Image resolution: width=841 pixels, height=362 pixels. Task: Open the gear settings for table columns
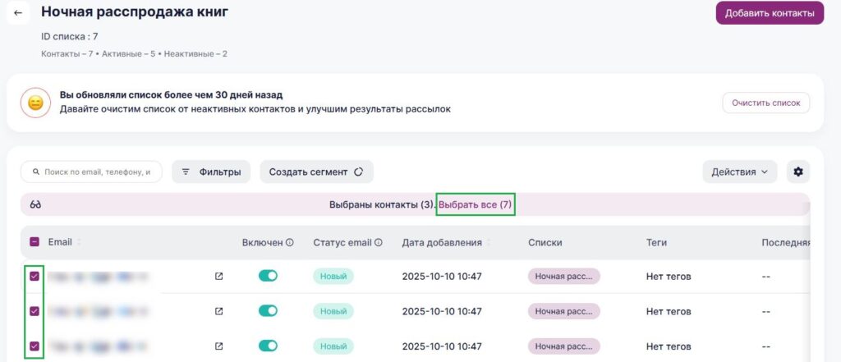(x=798, y=172)
